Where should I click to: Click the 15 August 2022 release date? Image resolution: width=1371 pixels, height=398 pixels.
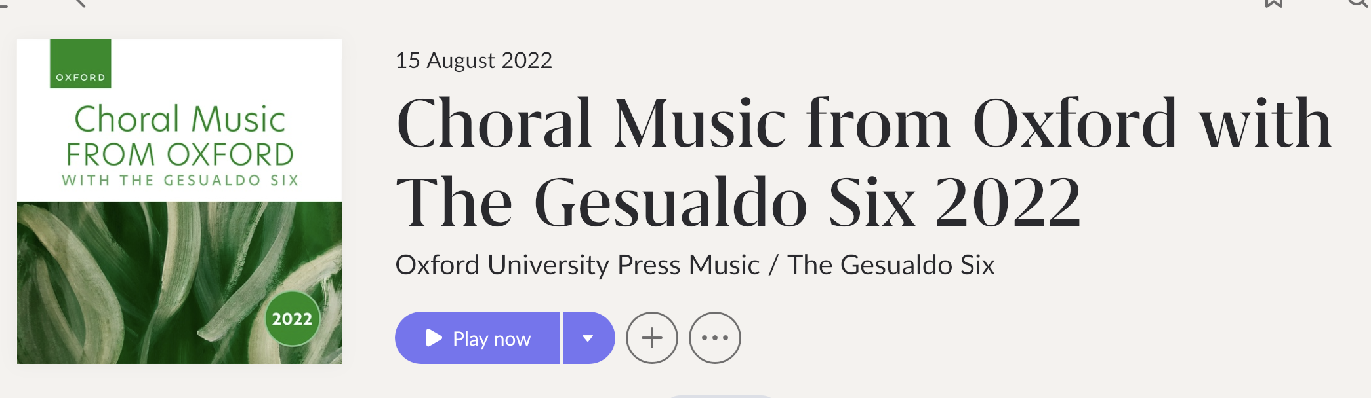474,60
